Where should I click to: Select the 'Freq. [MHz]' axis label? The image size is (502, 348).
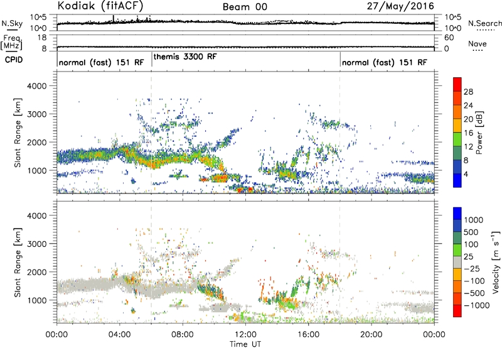(x=12, y=43)
